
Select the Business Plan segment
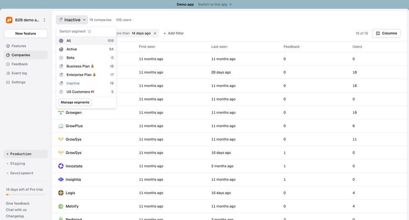pos(86,66)
